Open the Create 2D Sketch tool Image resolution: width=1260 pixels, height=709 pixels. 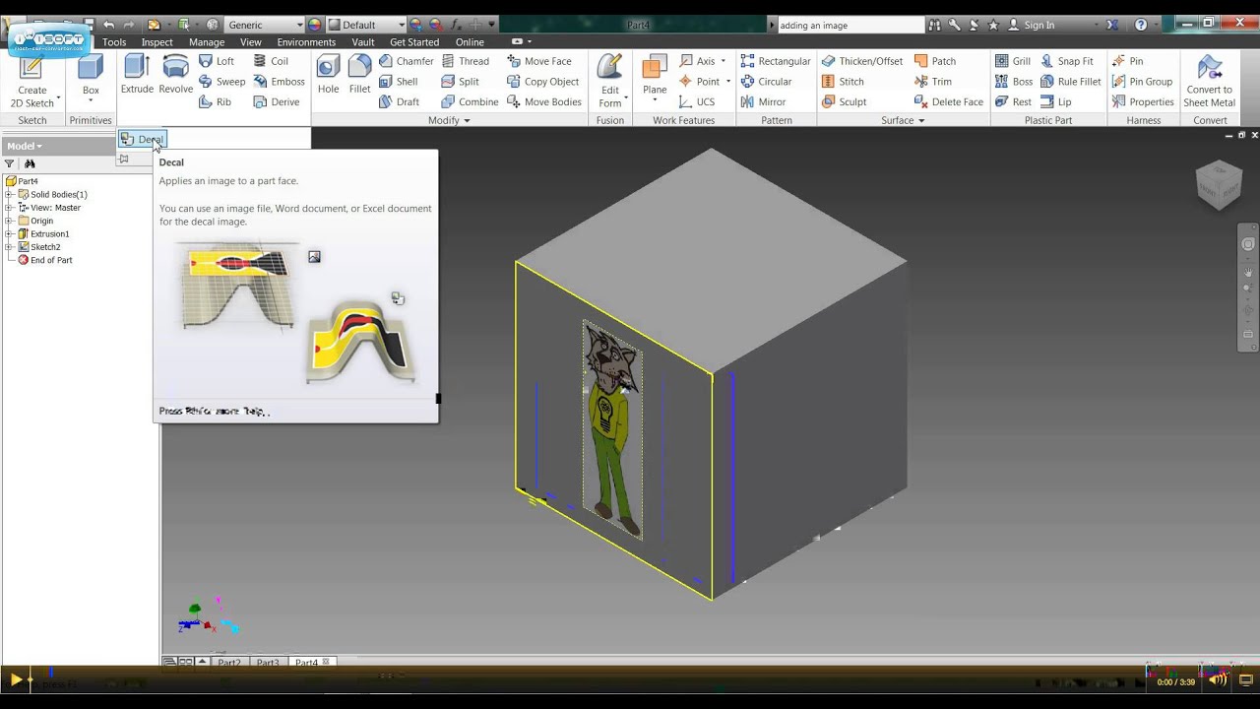point(32,81)
